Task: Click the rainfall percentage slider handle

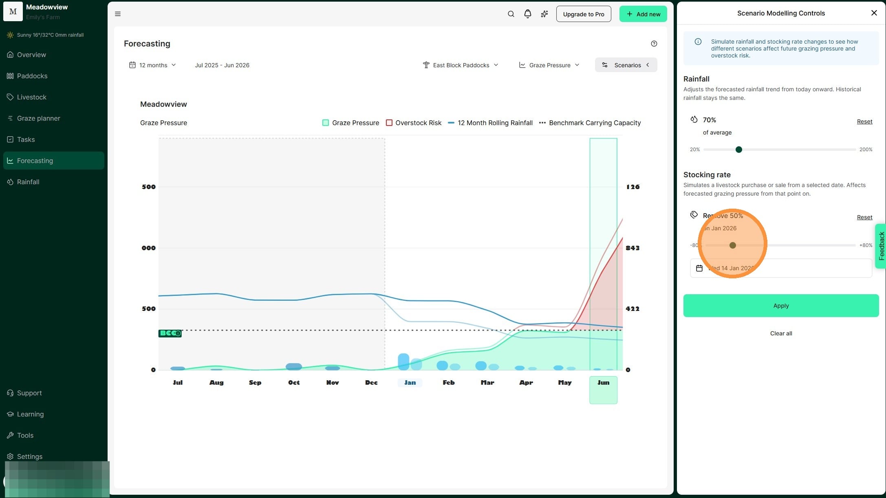Action: 738,150
